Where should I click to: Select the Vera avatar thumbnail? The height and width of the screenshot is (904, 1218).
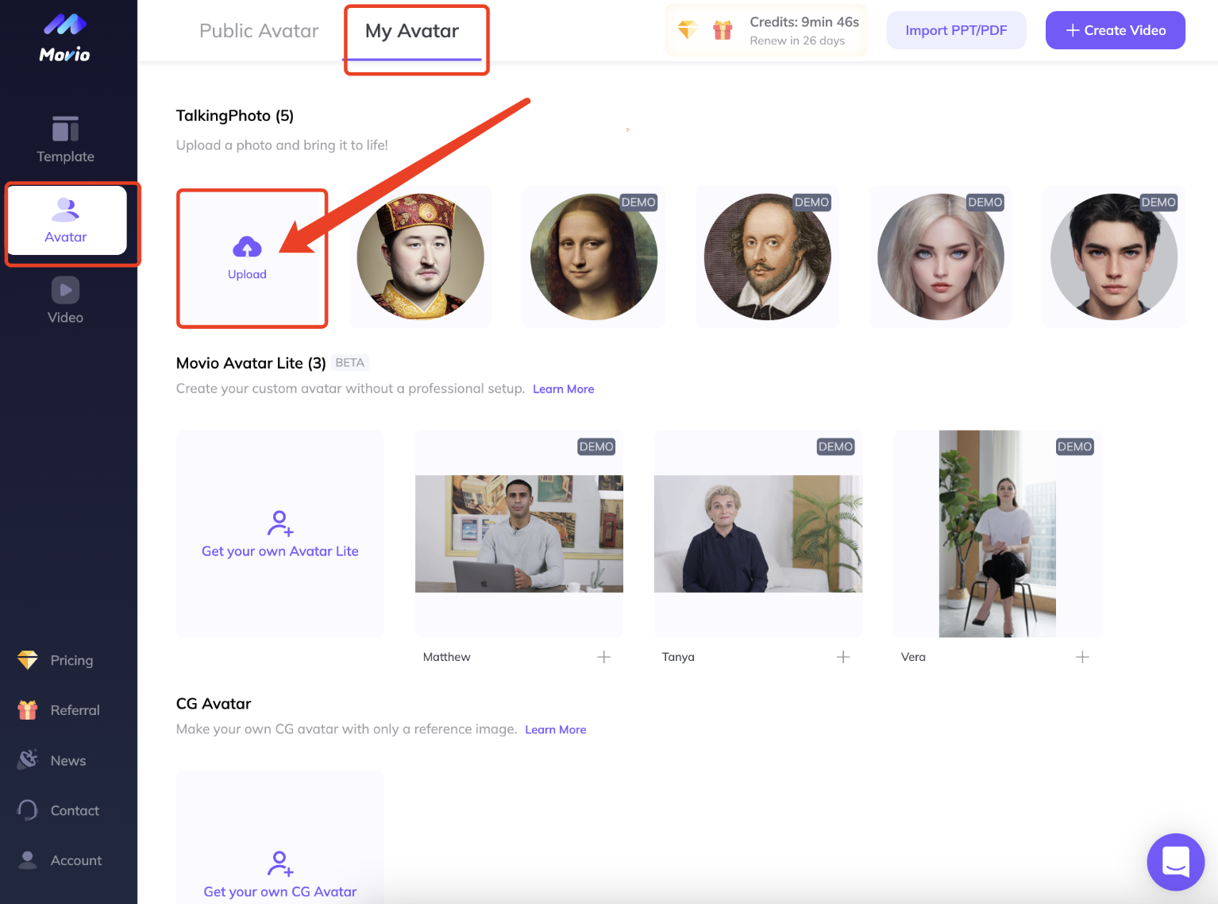[997, 534]
